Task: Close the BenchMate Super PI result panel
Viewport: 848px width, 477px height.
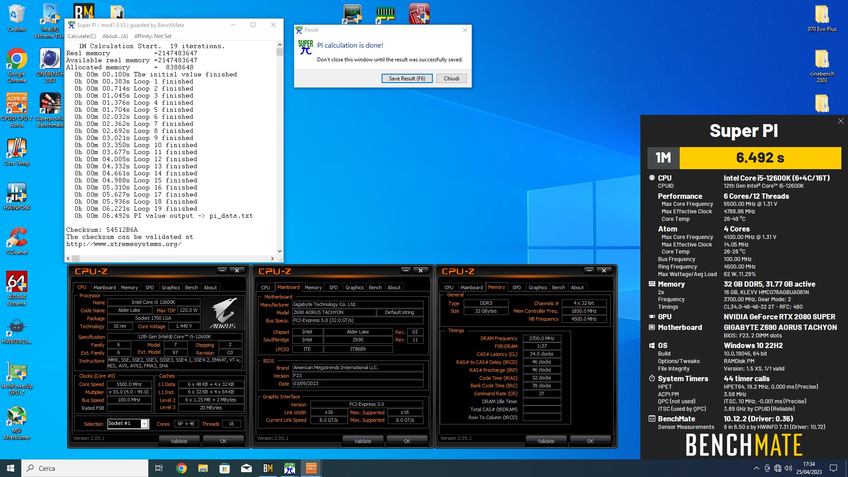Action: 840,121
